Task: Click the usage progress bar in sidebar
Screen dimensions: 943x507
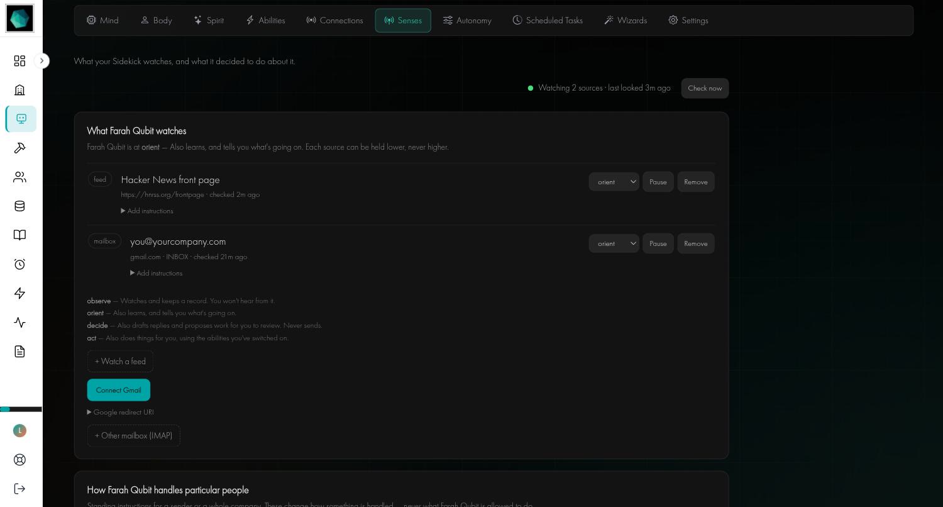Action: tap(21, 409)
